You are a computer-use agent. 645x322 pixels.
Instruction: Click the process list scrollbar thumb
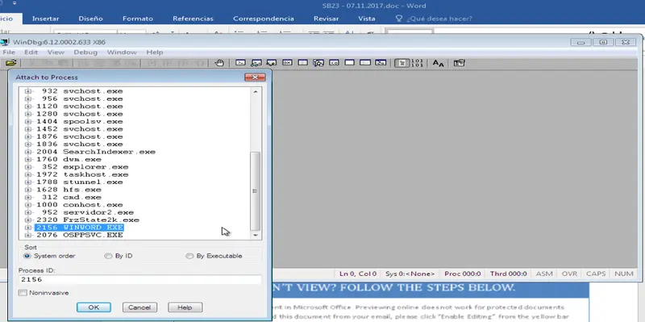[x=256, y=191]
